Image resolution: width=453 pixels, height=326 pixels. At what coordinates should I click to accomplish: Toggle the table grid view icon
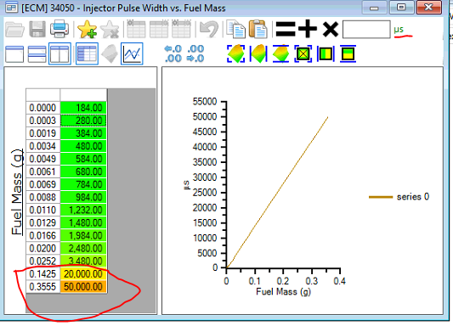click(x=87, y=53)
